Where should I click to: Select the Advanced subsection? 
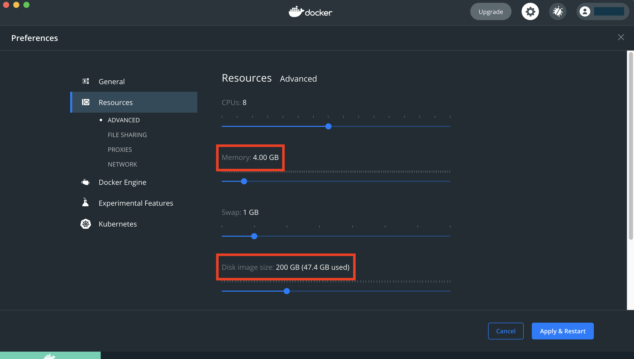click(124, 120)
